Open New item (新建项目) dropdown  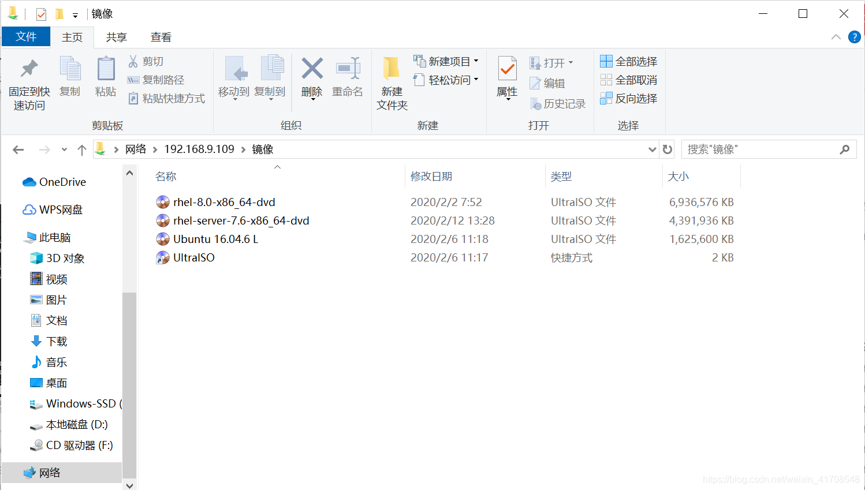point(446,61)
